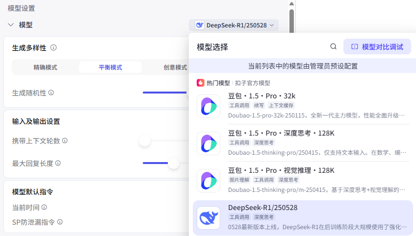The image size is (416, 236).
Task: Click DeepSeek icon in model dropdown header
Action: coord(200,25)
